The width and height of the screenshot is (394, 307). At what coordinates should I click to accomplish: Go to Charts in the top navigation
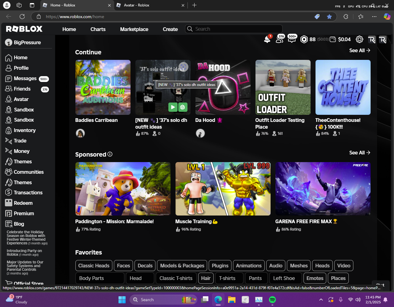coord(98,29)
